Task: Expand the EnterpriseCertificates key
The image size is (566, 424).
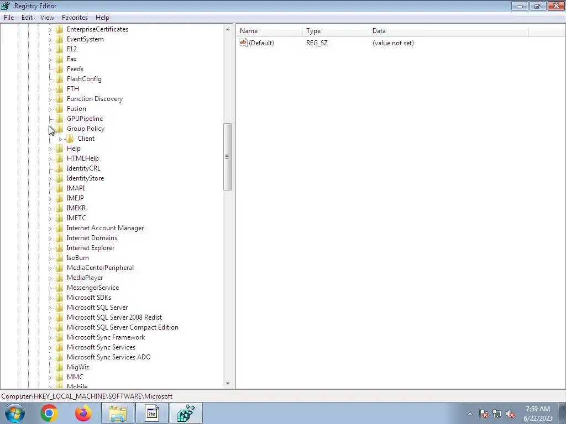Action: coord(50,30)
